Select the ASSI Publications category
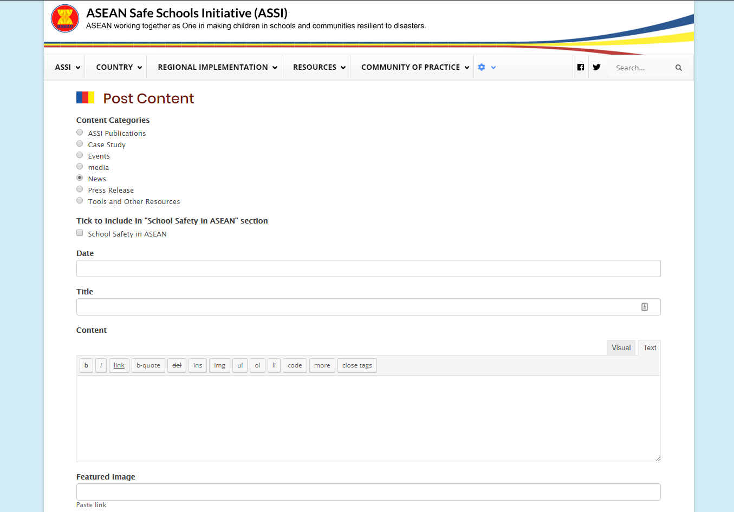The image size is (734, 512). (80, 133)
